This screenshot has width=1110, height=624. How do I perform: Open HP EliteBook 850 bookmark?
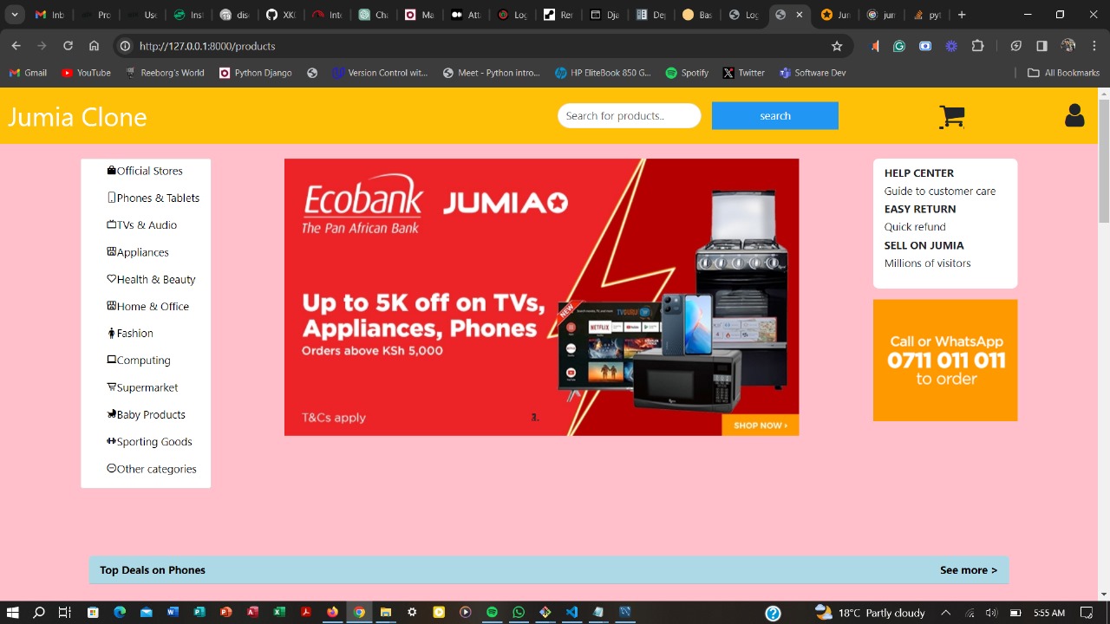pos(603,73)
